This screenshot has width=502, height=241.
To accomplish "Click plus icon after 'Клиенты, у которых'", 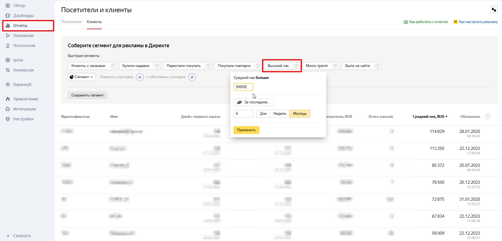I will point(140,77).
